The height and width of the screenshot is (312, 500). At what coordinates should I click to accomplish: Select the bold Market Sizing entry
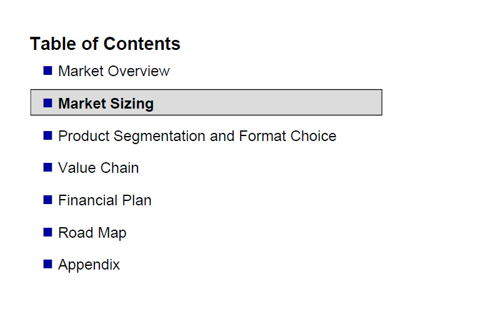pyautogui.click(x=106, y=104)
